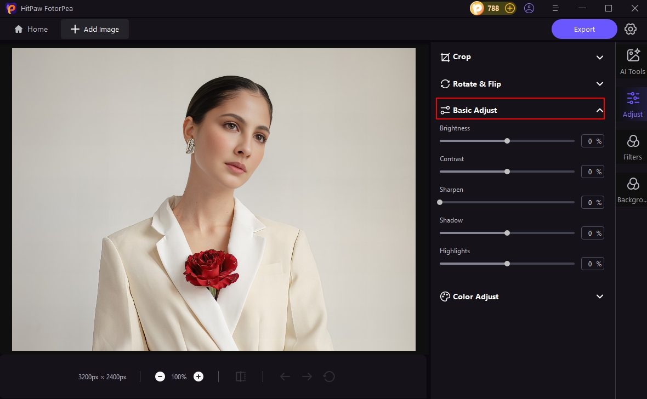Undo the last edit with the back arrow
This screenshot has width=647, height=399.
tap(285, 377)
